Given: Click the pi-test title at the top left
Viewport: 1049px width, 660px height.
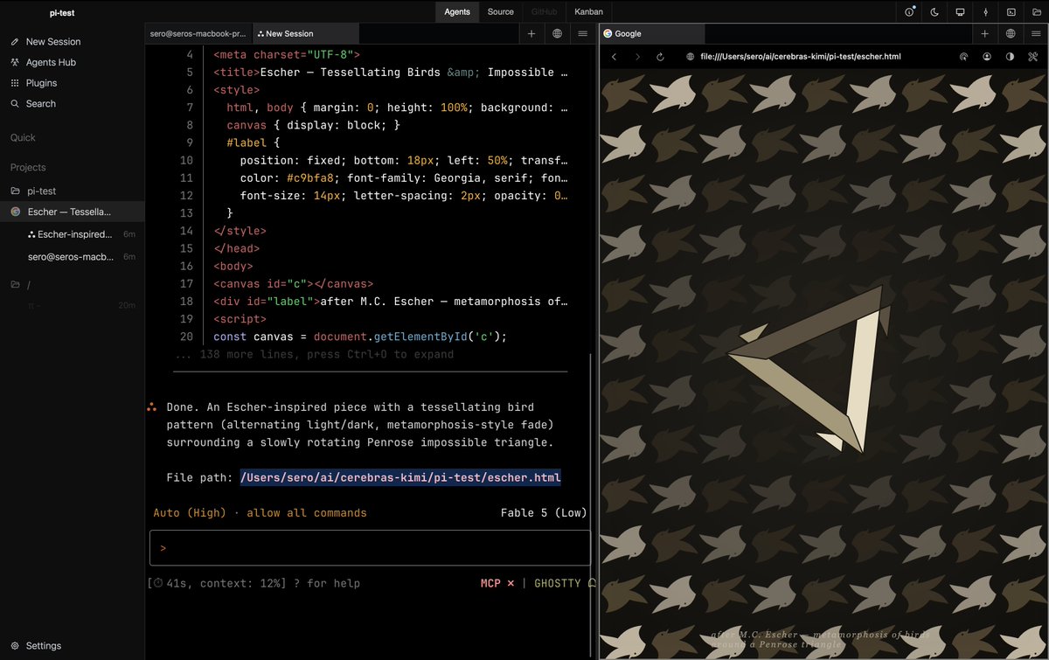Looking at the screenshot, I should click(x=61, y=12).
